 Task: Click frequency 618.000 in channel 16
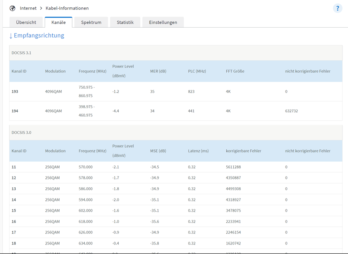(x=85, y=222)
